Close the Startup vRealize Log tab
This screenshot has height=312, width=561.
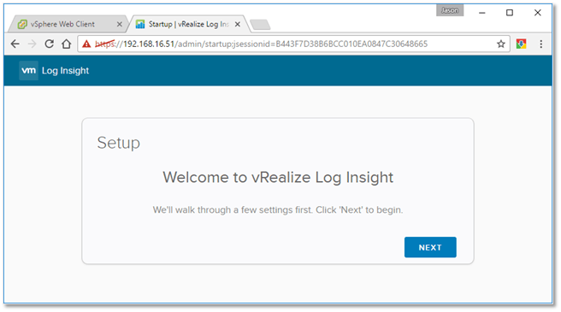[x=238, y=24]
